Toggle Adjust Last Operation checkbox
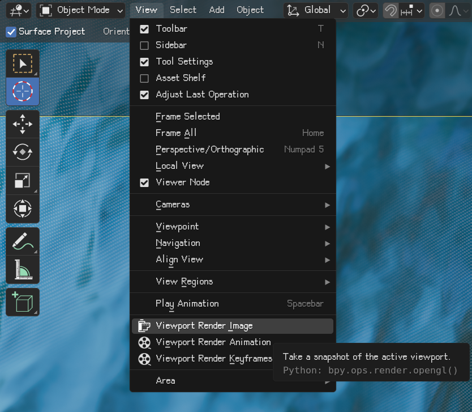Screen dimensions: 472x412 point(144,95)
